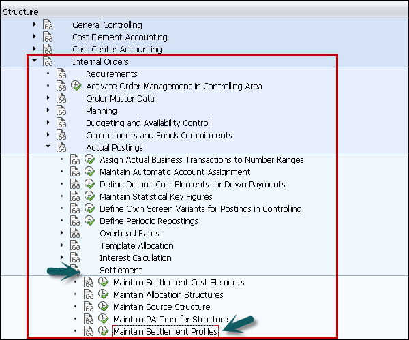409x340 pixels.
Task: Click the Settlement tree node label
Action: tap(121, 271)
